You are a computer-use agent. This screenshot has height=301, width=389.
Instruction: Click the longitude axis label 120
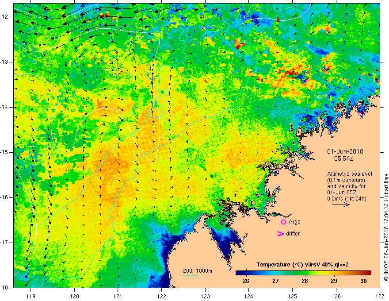click(x=74, y=296)
